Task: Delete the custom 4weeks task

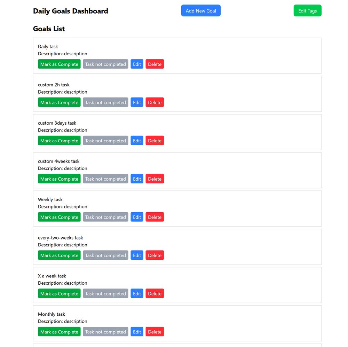Action: pos(155,179)
